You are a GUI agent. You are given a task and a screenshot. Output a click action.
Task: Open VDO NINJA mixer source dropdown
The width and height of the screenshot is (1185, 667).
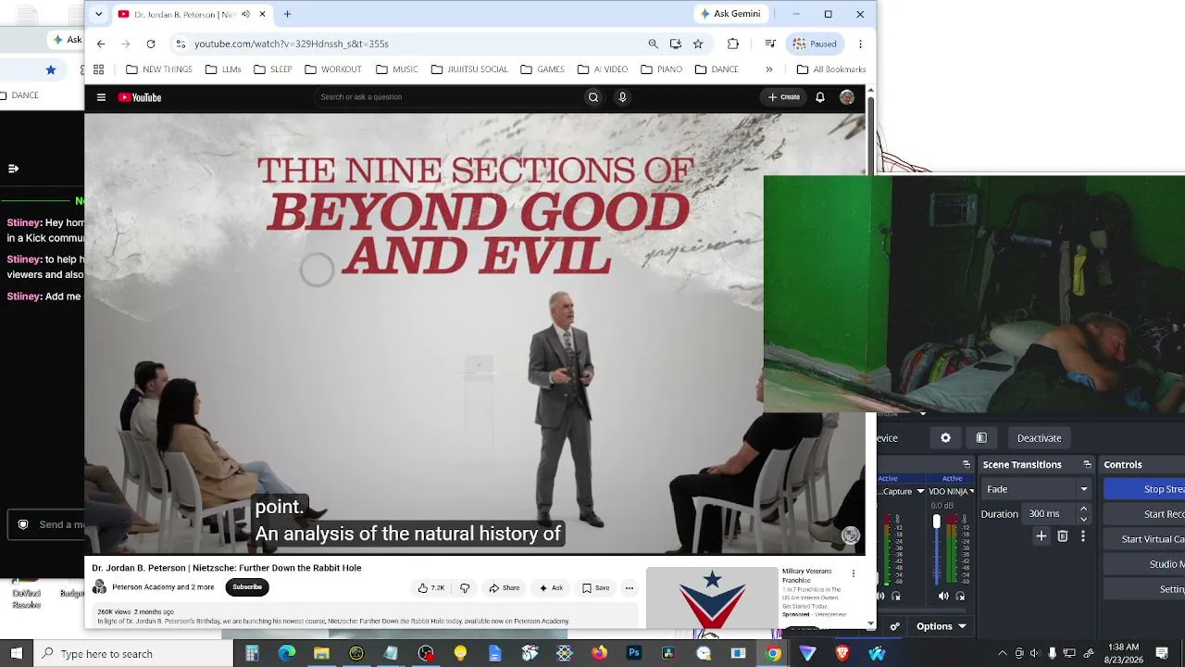(x=971, y=491)
